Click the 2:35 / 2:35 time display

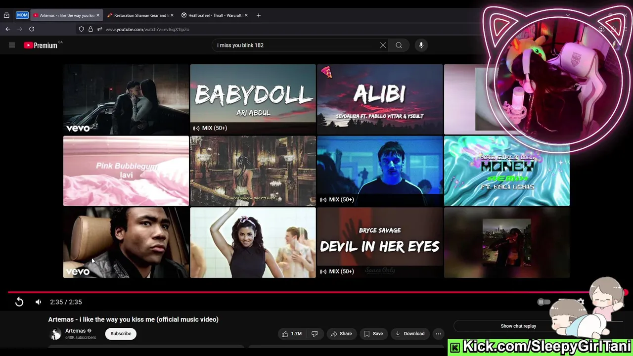66,302
